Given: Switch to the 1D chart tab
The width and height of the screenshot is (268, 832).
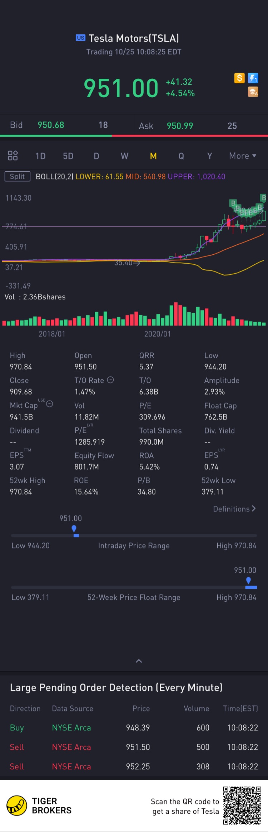Looking at the screenshot, I should click(x=40, y=156).
